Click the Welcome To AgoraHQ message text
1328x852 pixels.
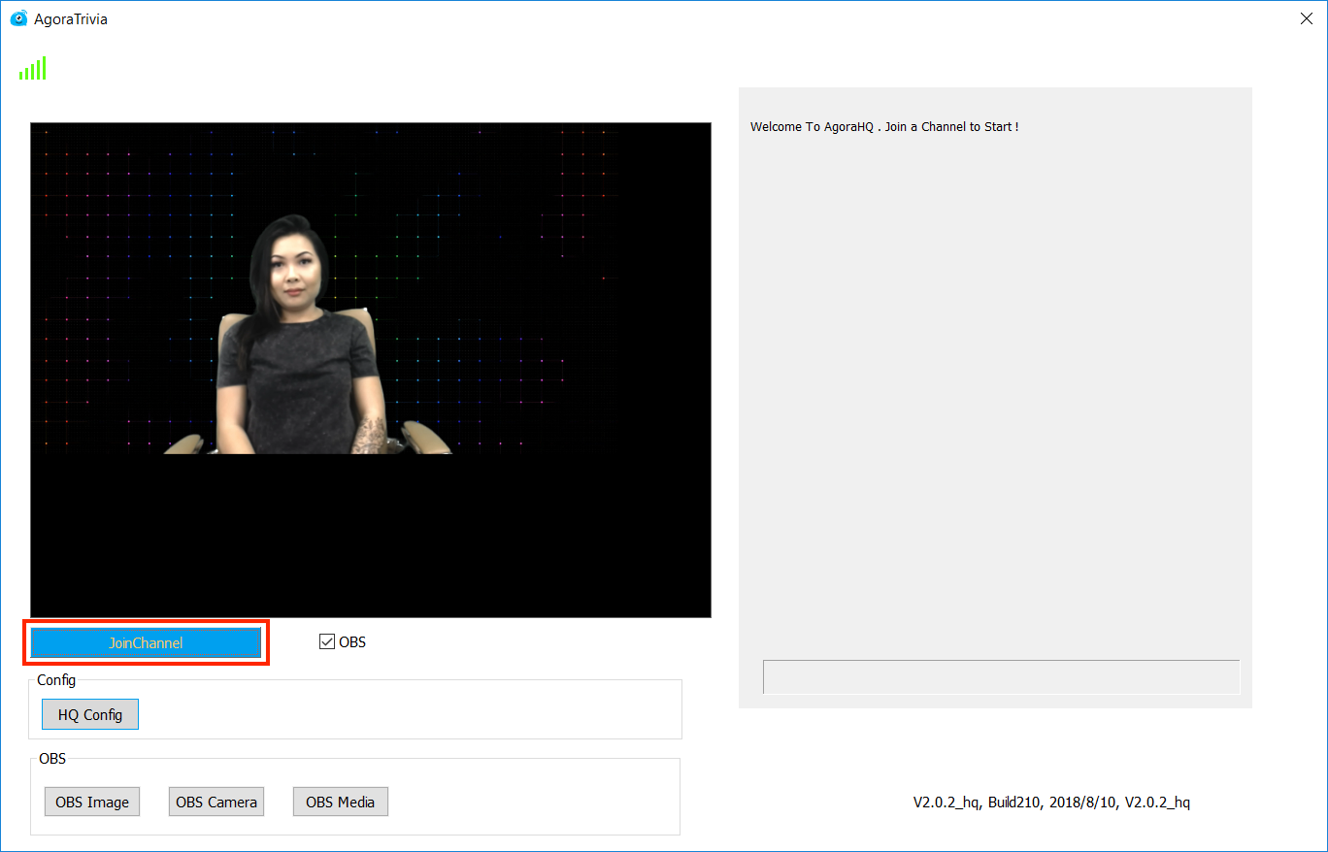click(884, 127)
